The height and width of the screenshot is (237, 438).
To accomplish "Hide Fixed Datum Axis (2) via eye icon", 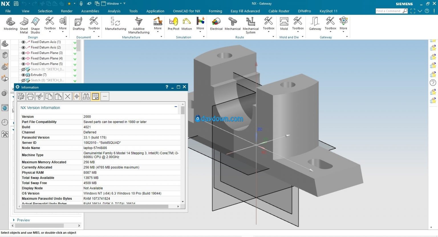I will [x=23, y=47].
